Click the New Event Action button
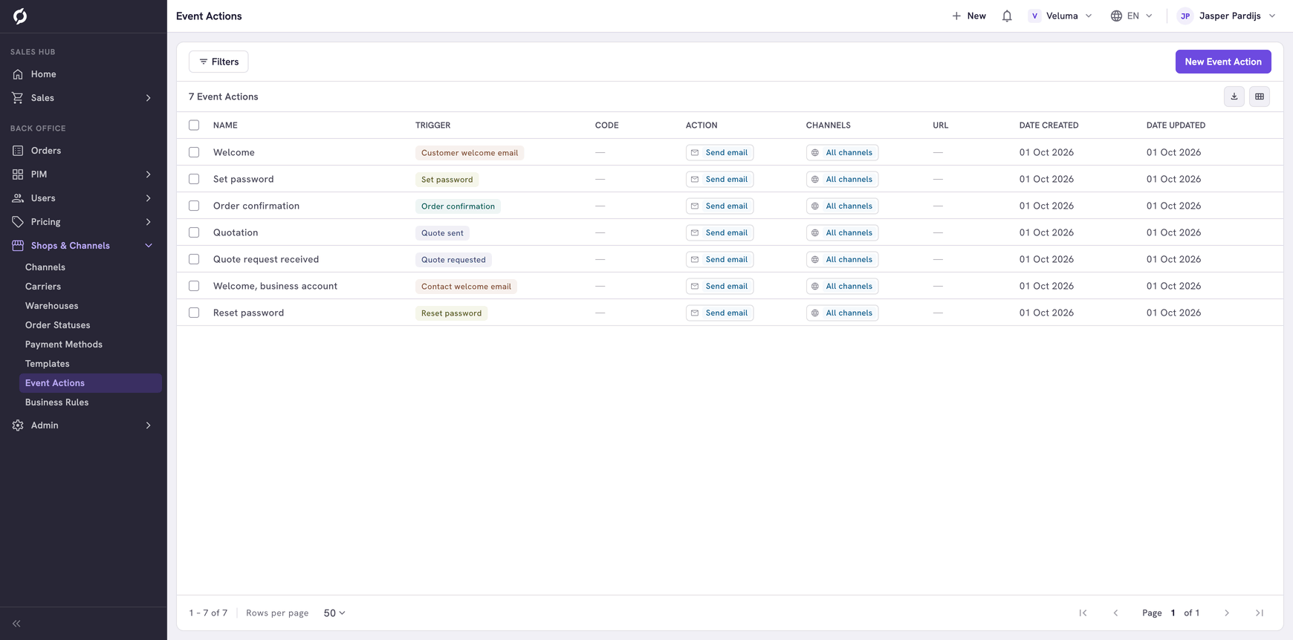The image size is (1293, 640). [x=1223, y=62]
